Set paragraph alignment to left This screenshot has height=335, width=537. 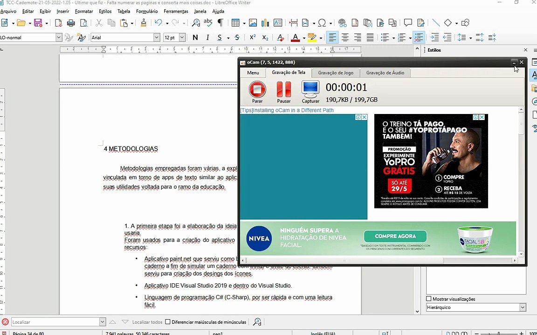[x=332, y=38]
